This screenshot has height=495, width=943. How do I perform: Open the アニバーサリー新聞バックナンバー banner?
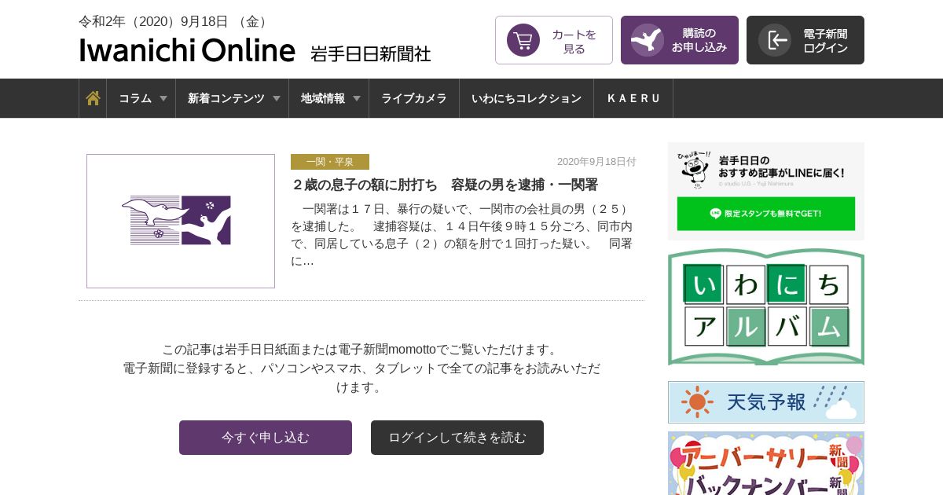point(766,464)
